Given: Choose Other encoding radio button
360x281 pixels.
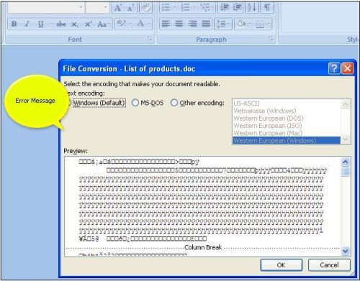Looking at the screenshot, I should click(x=174, y=103).
